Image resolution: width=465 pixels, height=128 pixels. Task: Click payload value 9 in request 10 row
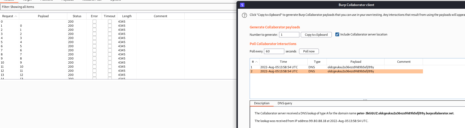(x=21, y=62)
